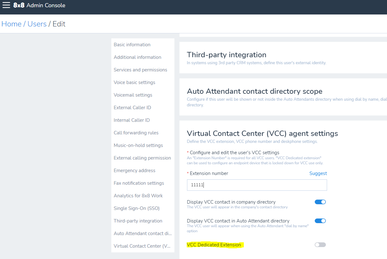Select Additional information section
Viewport: 387px width, 259px height.
pos(138,57)
